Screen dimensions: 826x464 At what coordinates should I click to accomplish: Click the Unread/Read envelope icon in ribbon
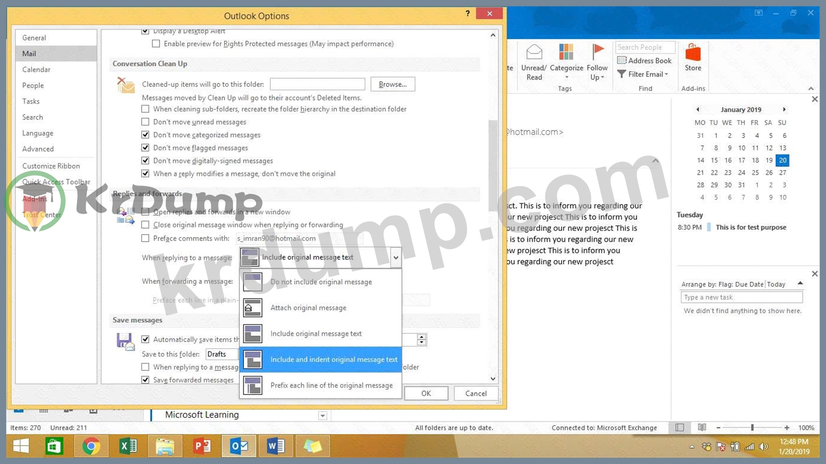(x=534, y=52)
